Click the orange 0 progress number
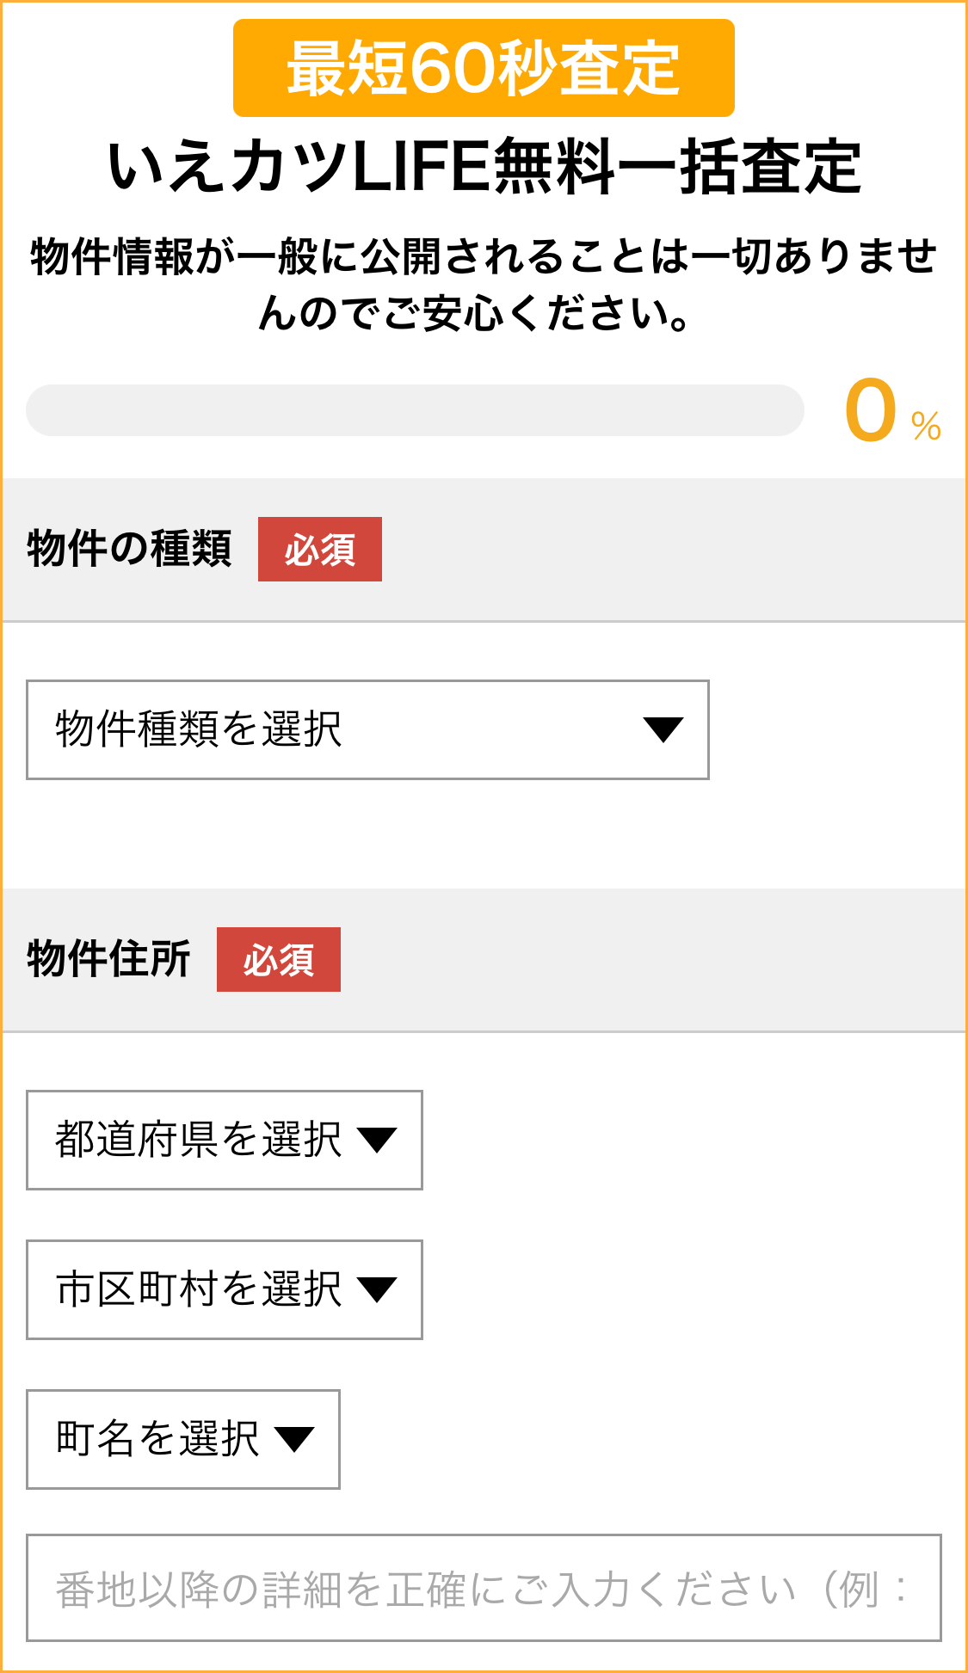Screen dimensions: 968x1673 point(871,410)
